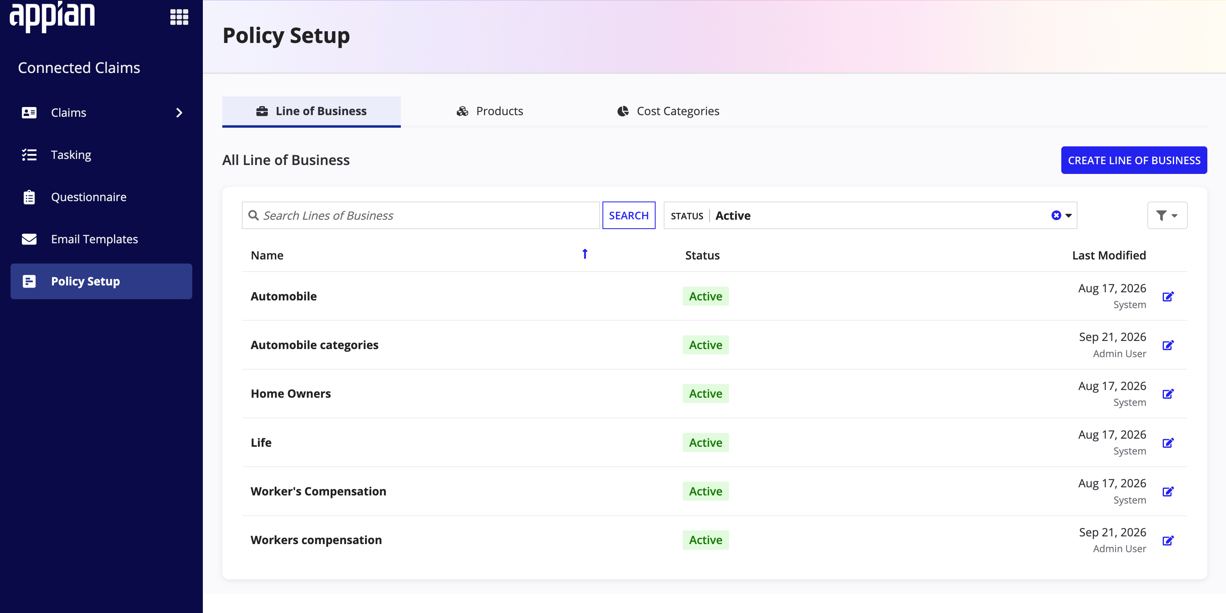Image resolution: width=1226 pixels, height=613 pixels.
Task: Click the magnifying glass search icon
Action: tap(254, 215)
